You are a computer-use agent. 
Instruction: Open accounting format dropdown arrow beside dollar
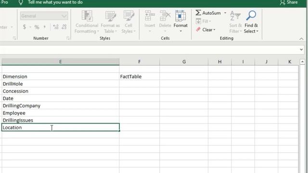30,27
